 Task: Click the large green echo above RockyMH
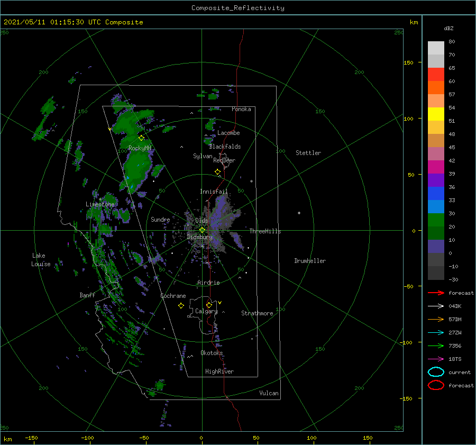click(131, 122)
